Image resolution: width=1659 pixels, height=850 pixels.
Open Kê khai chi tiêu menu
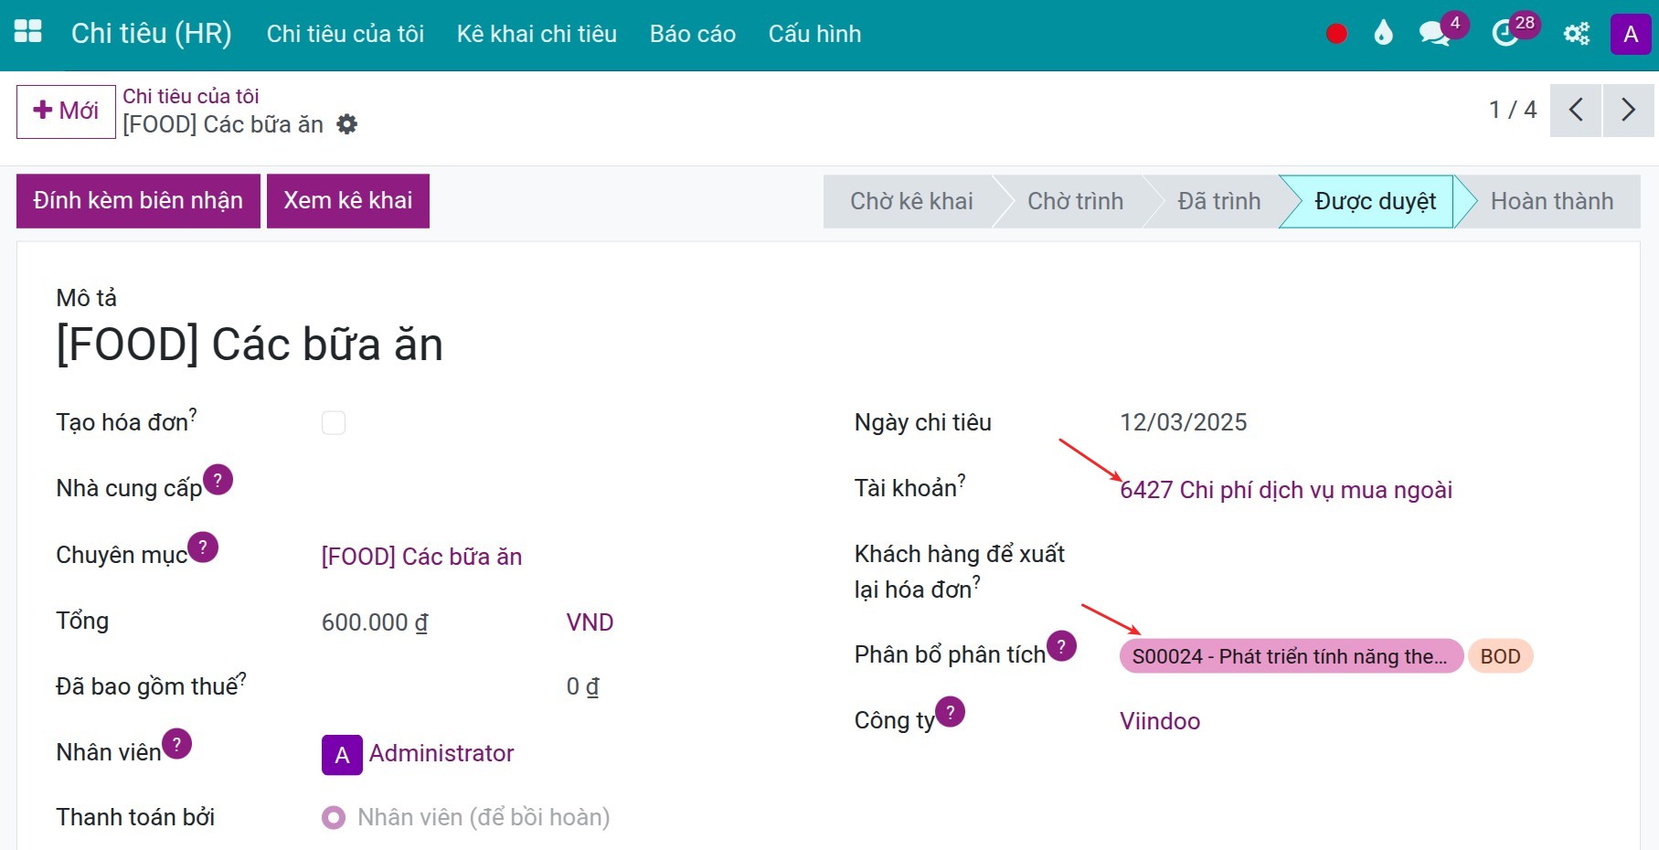[x=537, y=34]
